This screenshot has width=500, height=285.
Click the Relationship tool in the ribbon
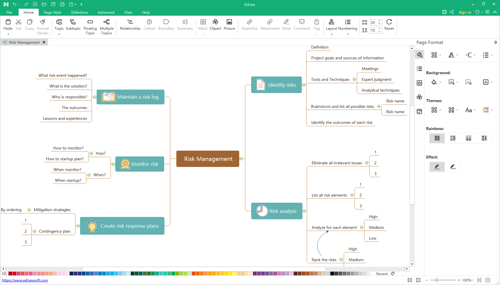[x=130, y=25]
